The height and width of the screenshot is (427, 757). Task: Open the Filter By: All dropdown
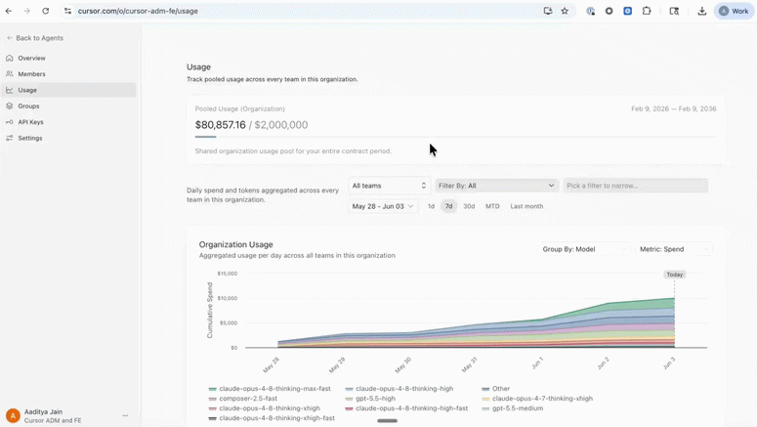[496, 186]
